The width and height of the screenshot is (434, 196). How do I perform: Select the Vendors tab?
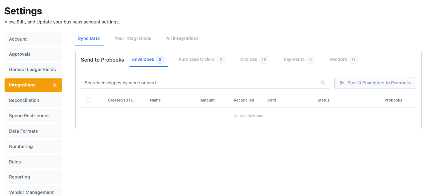click(344, 59)
